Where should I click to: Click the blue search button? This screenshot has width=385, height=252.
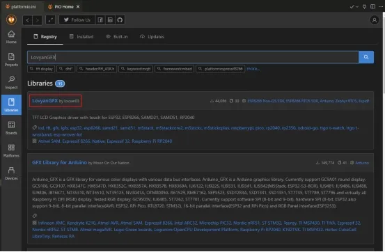pos(366,57)
